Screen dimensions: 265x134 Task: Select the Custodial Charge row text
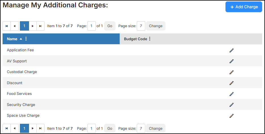point(22,72)
